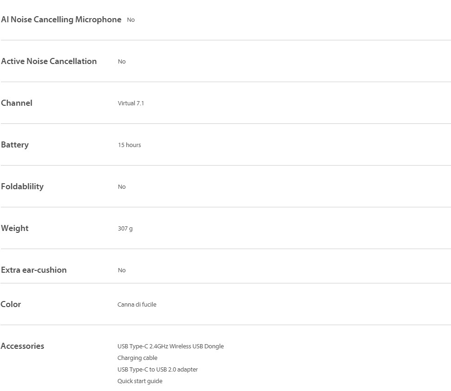Image resolution: width=451 pixels, height=391 pixels.
Task: Click the No value beside Active Noise Cancellation
Action: pyautogui.click(x=122, y=62)
